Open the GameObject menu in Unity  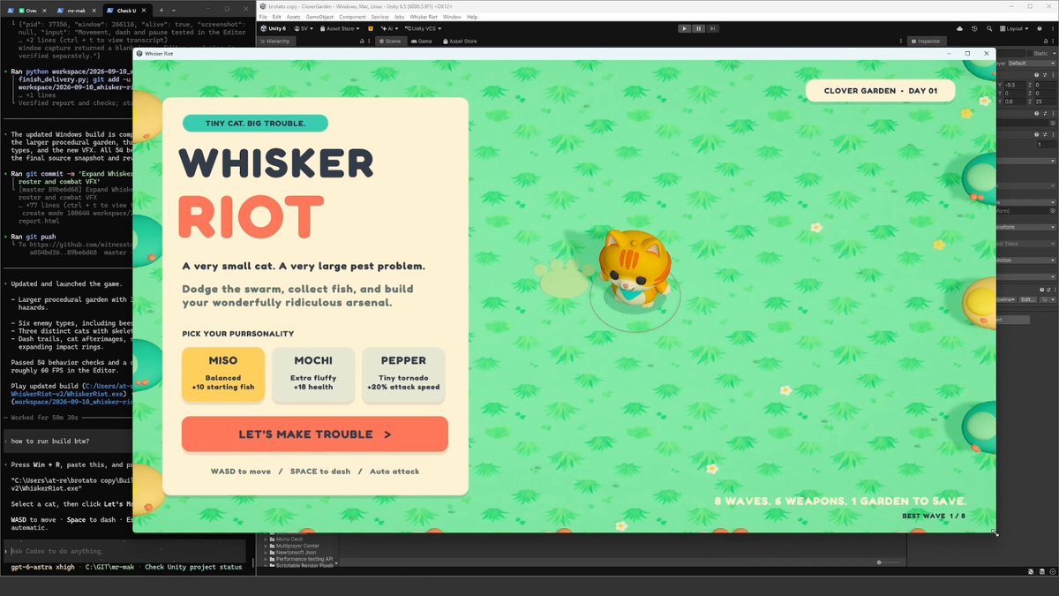319,17
